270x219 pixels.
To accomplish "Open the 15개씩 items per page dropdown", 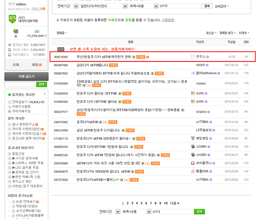I will point(244,33).
